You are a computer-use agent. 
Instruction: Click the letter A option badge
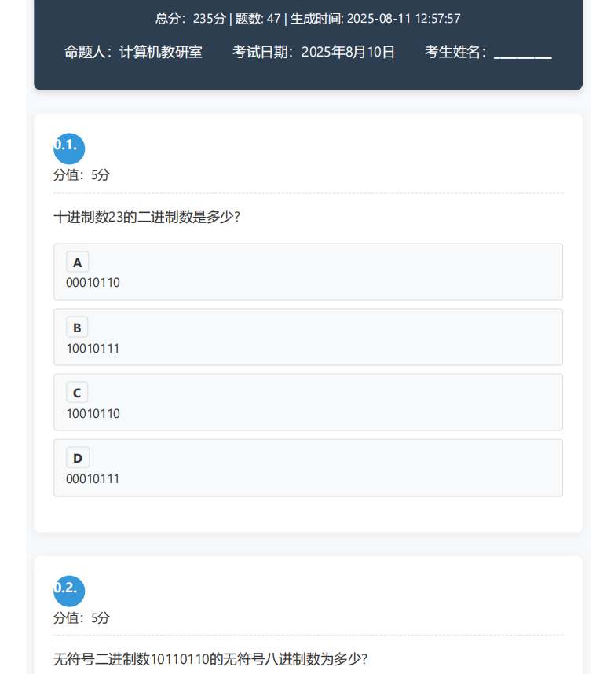pyautogui.click(x=77, y=262)
